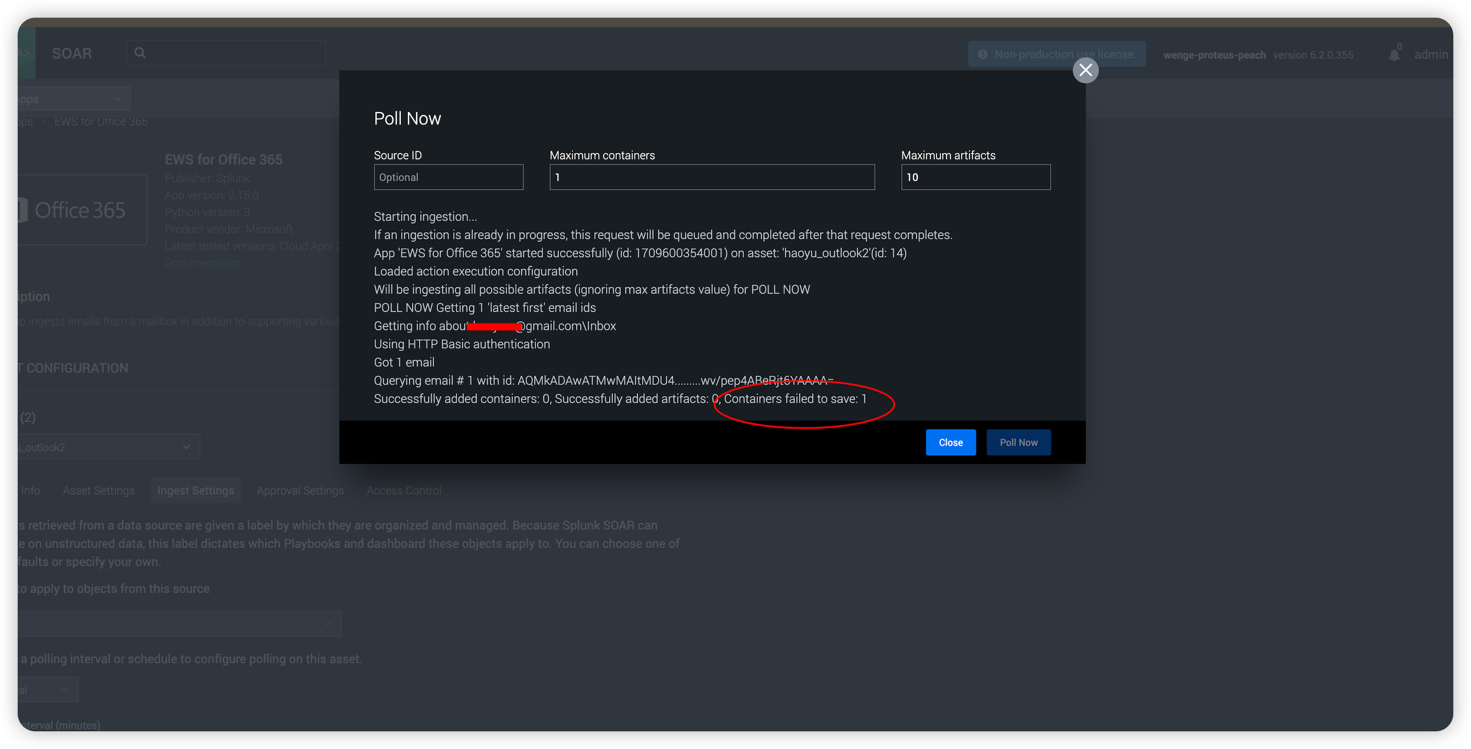
Task: Close the Poll Now dialog with X icon
Action: [x=1085, y=70]
